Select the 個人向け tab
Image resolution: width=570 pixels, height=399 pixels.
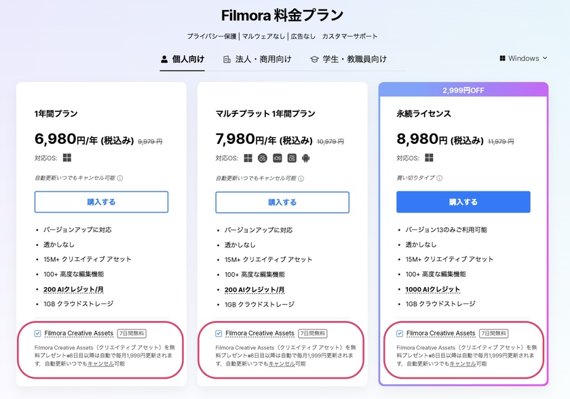(x=183, y=59)
